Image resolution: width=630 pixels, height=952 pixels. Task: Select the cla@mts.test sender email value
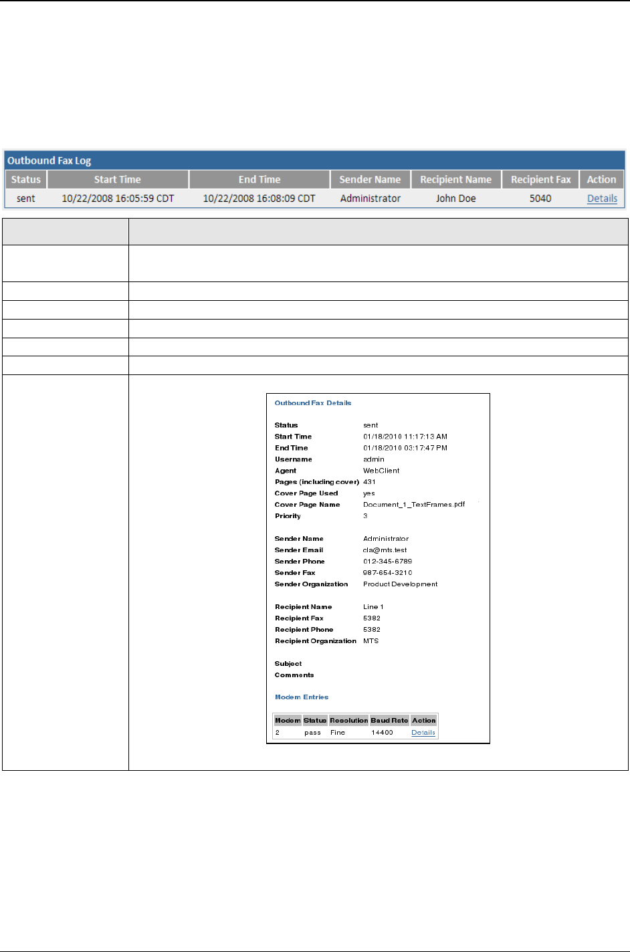pyautogui.click(x=385, y=550)
